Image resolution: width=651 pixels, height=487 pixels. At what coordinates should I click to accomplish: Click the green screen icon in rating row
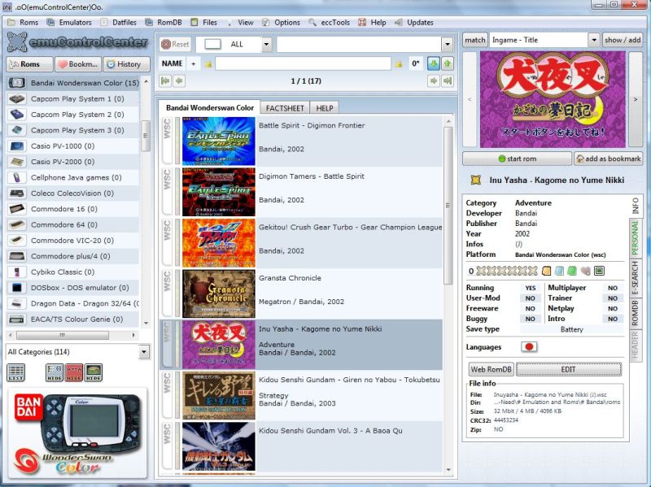[599, 272]
